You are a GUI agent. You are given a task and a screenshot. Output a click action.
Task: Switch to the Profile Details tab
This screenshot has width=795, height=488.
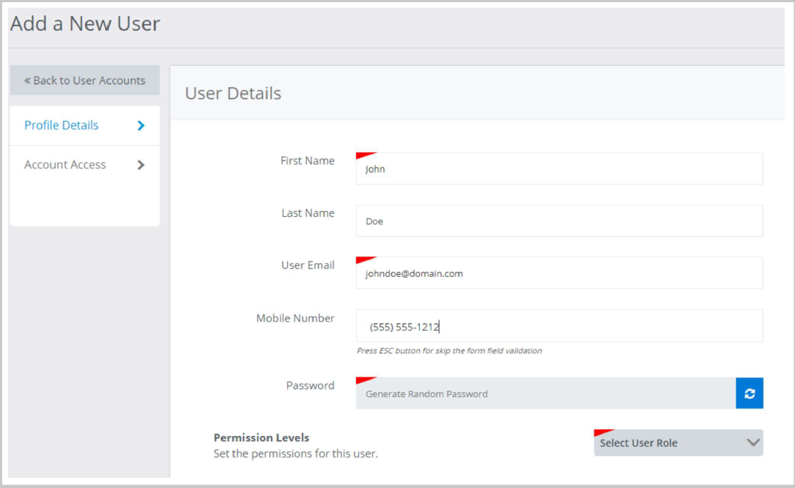(62, 125)
